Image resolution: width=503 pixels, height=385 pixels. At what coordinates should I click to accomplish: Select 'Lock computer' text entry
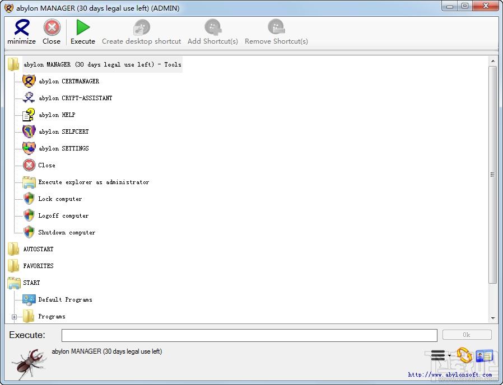tap(60, 199)
